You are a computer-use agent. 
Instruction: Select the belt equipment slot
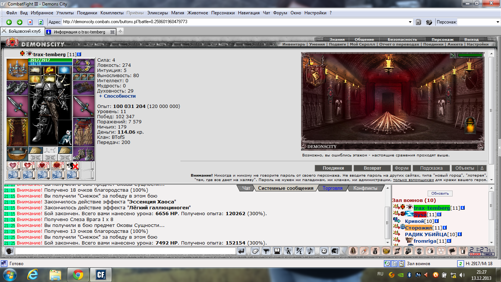click(x=17, y=153)
